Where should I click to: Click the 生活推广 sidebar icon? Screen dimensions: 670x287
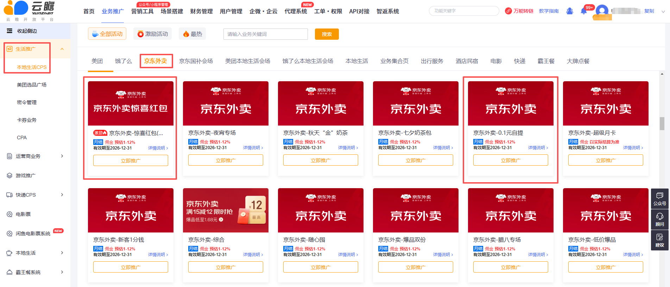tap(10, 49)
